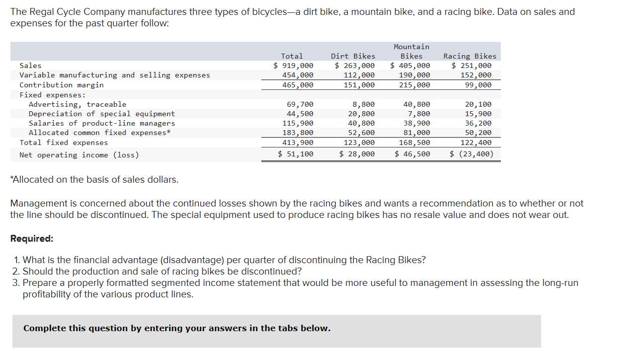Click total advertising value 69,700
This screenshot has height=351, width=642.
(301, 104)
